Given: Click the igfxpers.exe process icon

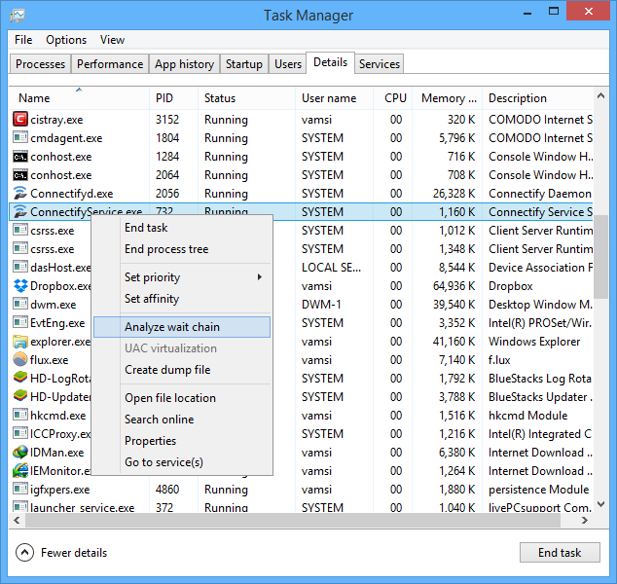Looking at the screenshot, I should coord(20,489).
